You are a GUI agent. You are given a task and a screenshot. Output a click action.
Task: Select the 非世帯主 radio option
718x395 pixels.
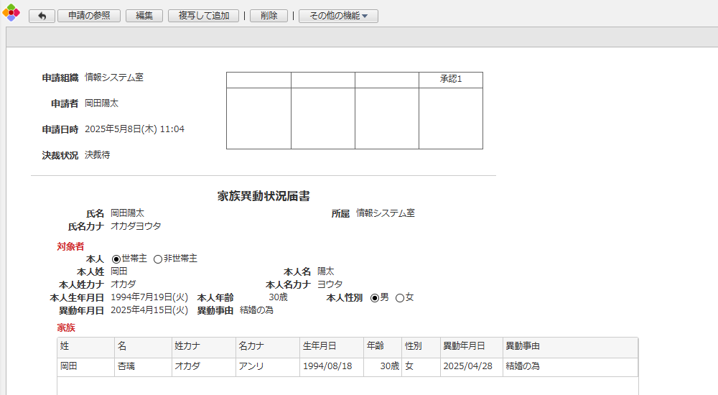click(x=158, y=259)
